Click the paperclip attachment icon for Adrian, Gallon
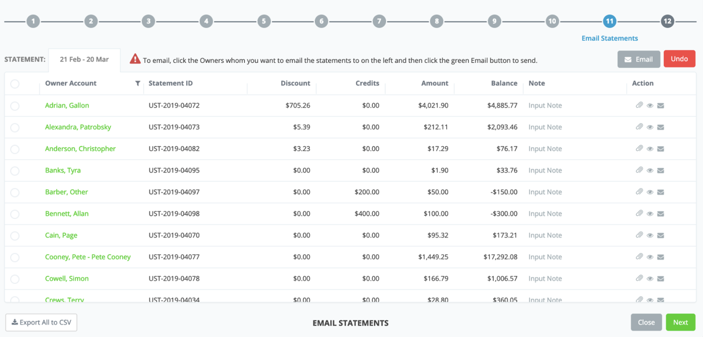This screenshot has height=337, width=703. pos(639,105)
